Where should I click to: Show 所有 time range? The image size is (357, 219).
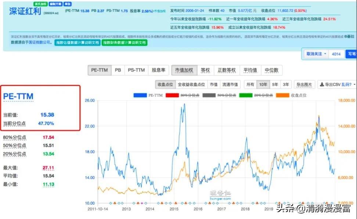250,84
